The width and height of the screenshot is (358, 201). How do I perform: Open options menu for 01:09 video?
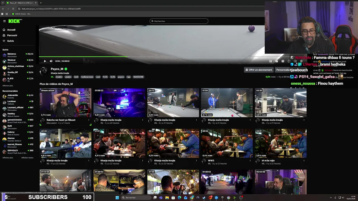(250, 120)
